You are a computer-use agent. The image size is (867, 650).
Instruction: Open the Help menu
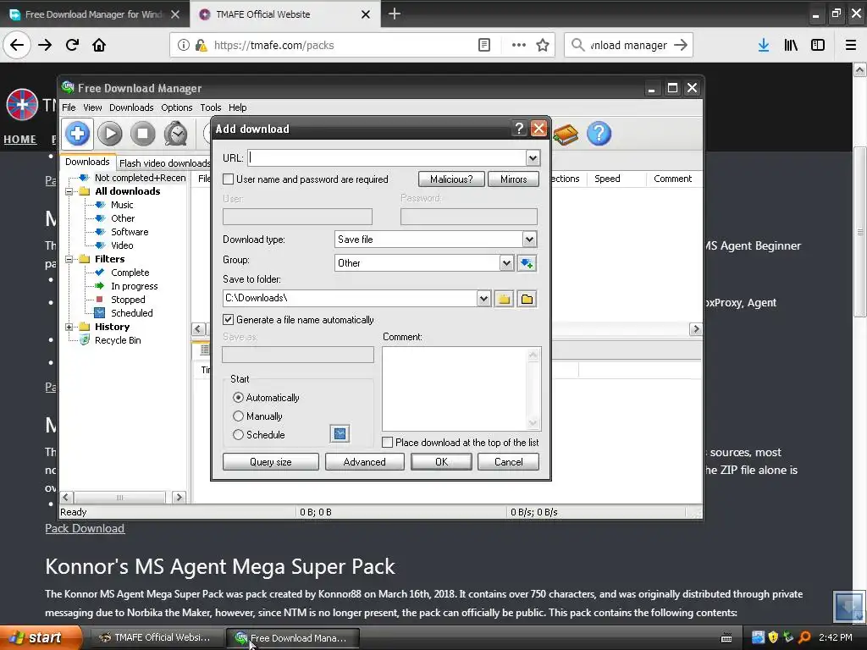point(237,107)
